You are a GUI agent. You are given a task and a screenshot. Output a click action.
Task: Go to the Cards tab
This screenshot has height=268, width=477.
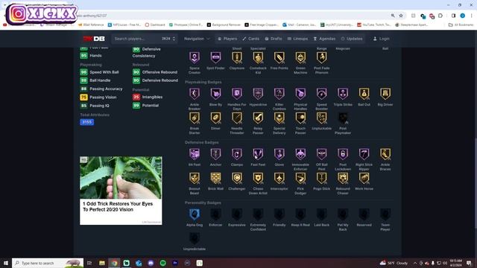point(250,39)
